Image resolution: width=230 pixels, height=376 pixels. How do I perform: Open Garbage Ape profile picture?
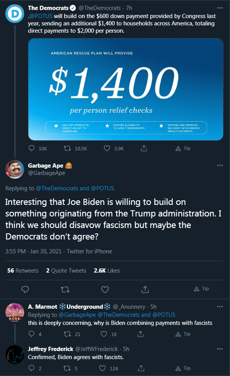[x=15, y=169]
